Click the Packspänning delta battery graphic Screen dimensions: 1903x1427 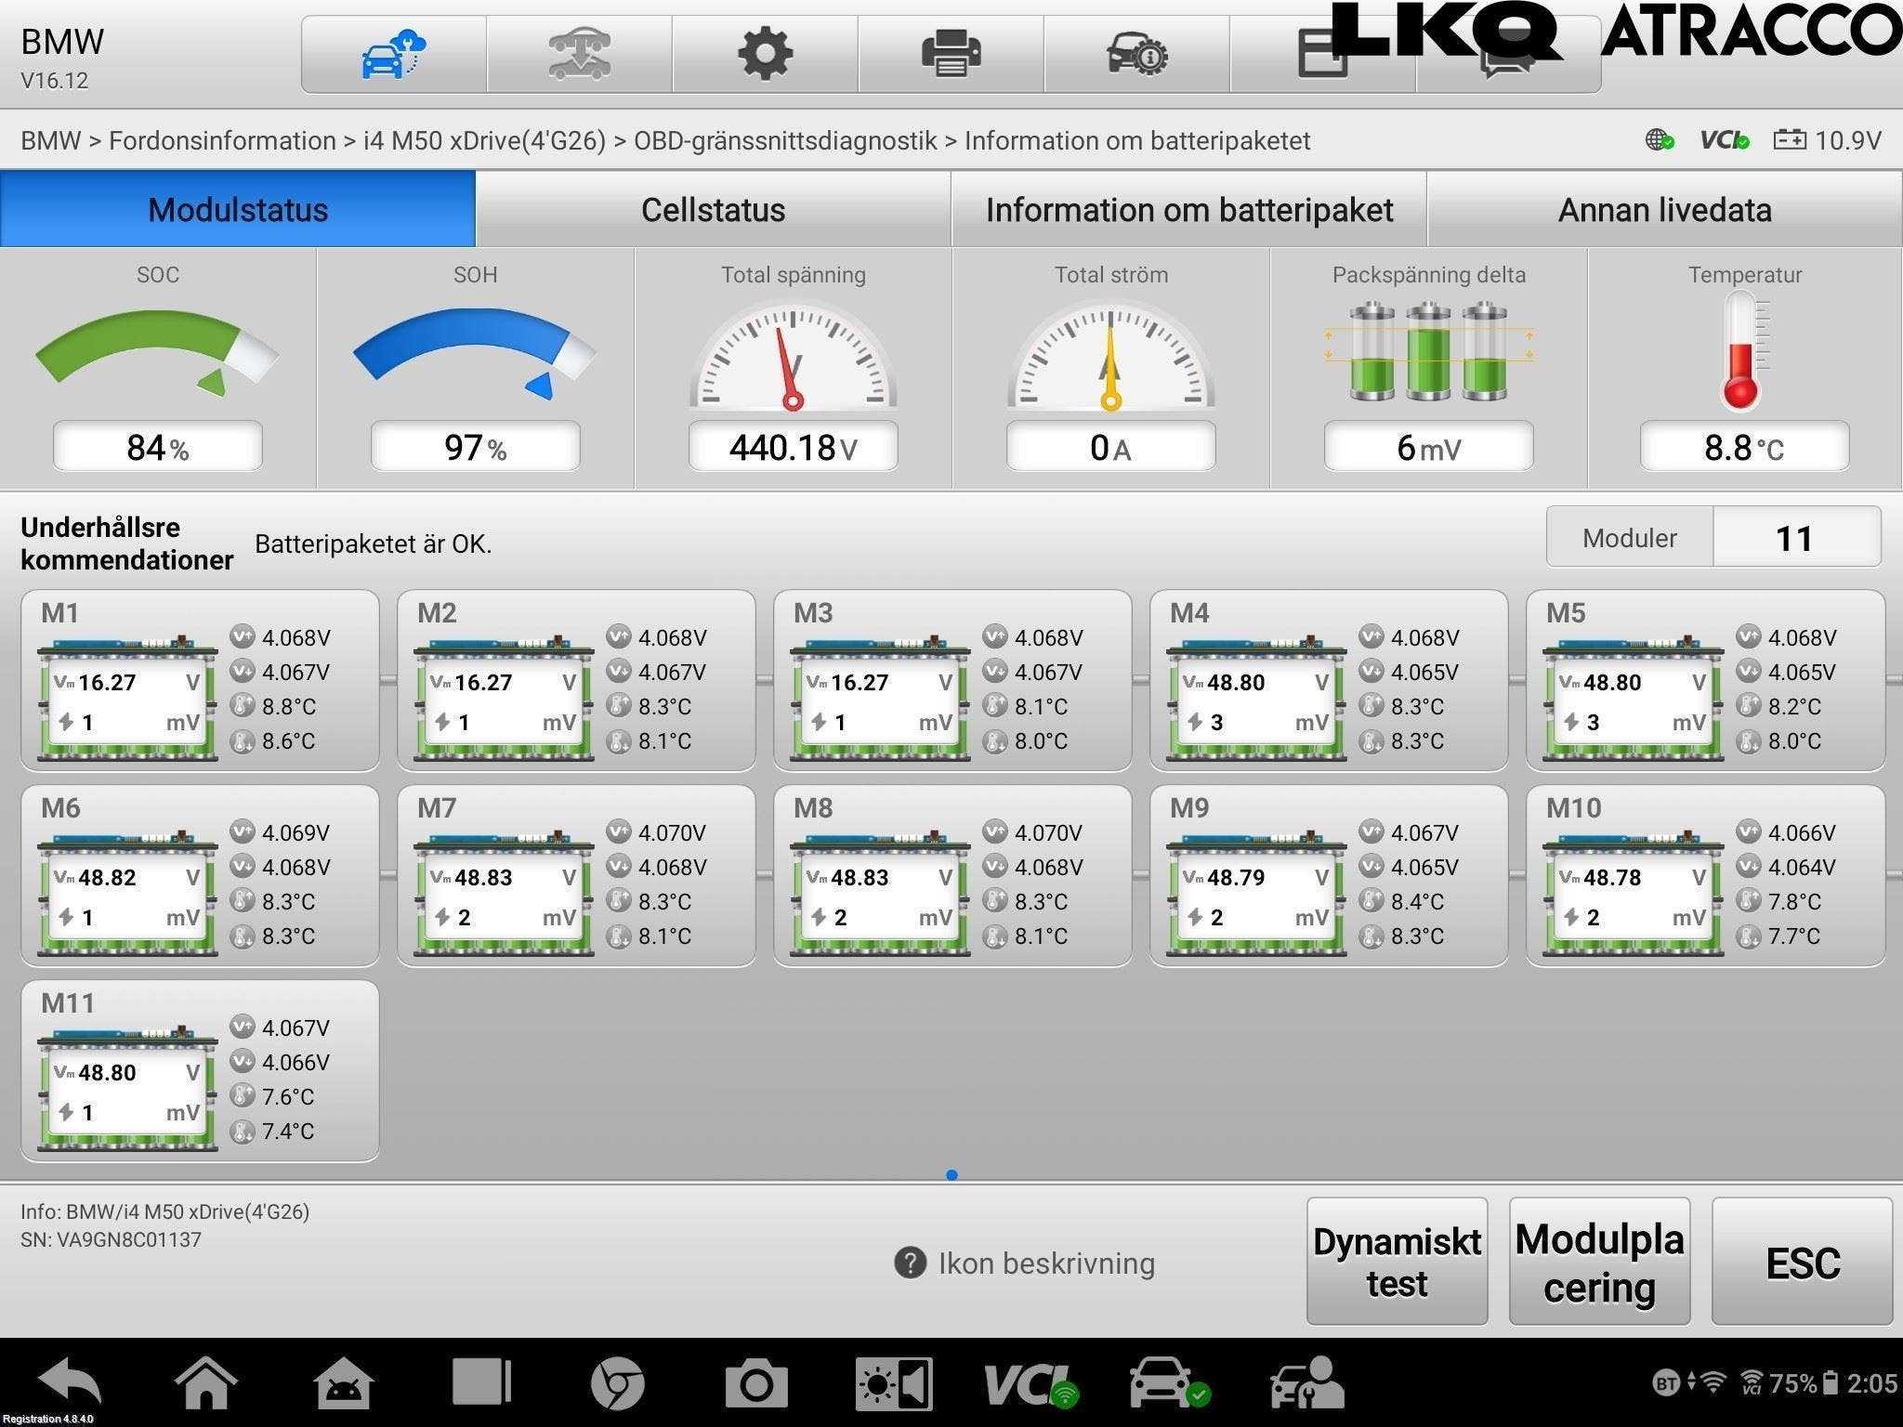point(1428,351)
